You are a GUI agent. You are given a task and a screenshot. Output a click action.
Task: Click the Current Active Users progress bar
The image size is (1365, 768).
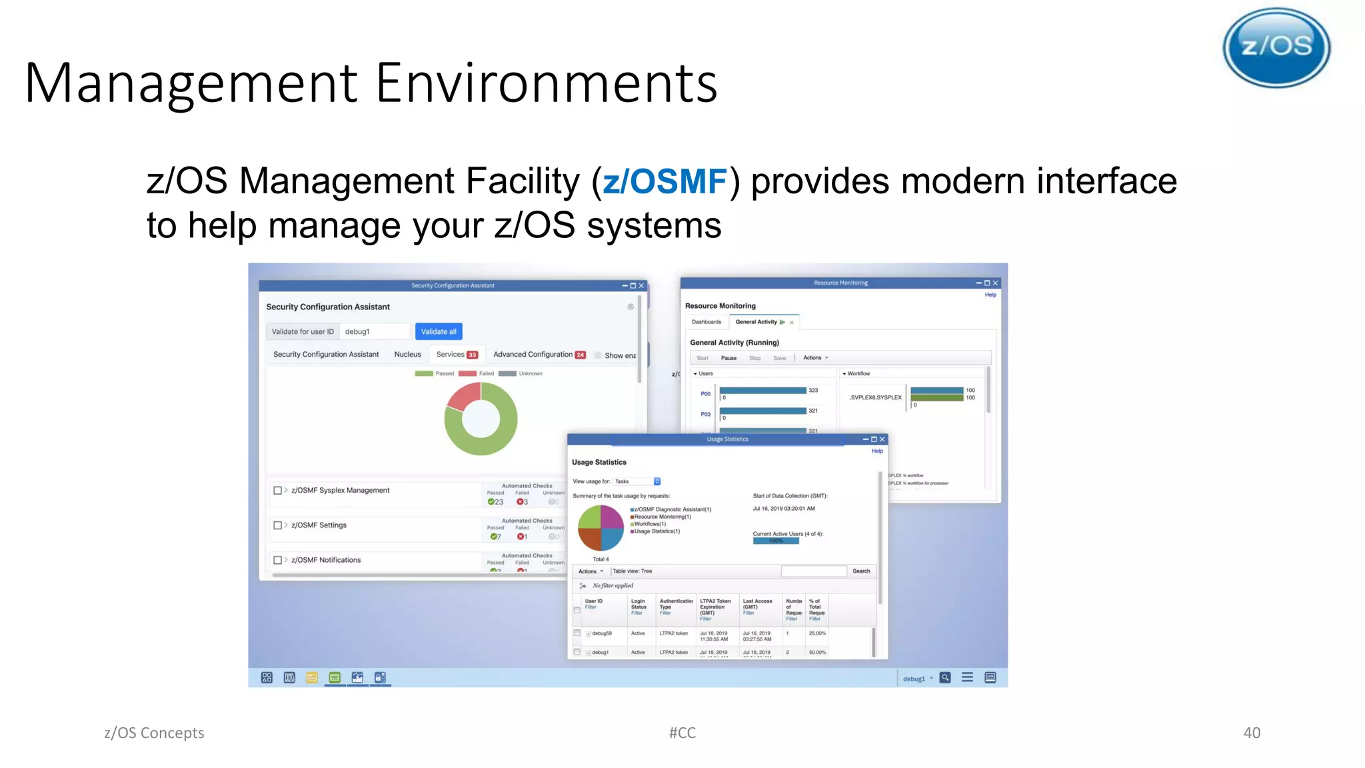click(x=776, y=541)
